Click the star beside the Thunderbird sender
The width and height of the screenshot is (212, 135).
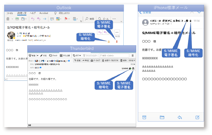point(69,61)
